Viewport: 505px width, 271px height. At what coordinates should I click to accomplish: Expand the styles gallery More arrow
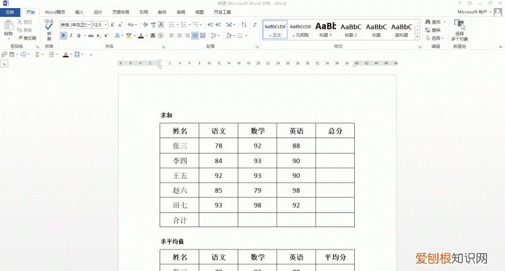pos(417,37)
